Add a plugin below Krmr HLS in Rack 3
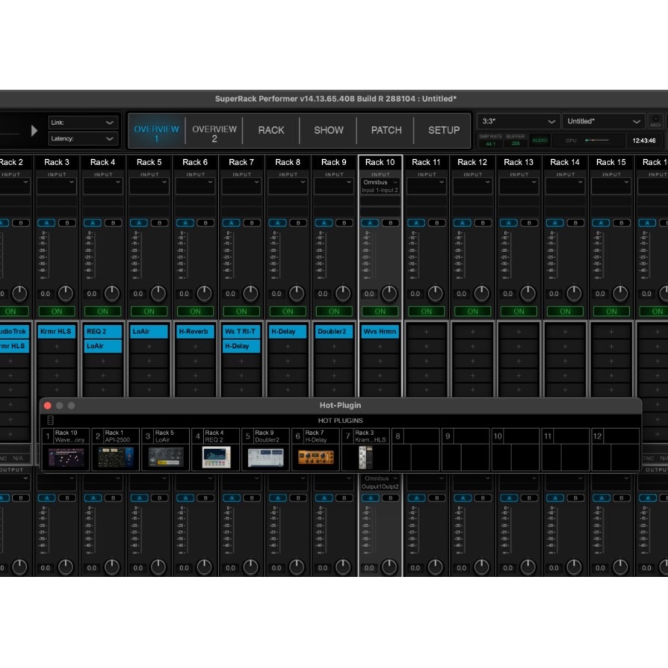 tap(57, 346)
